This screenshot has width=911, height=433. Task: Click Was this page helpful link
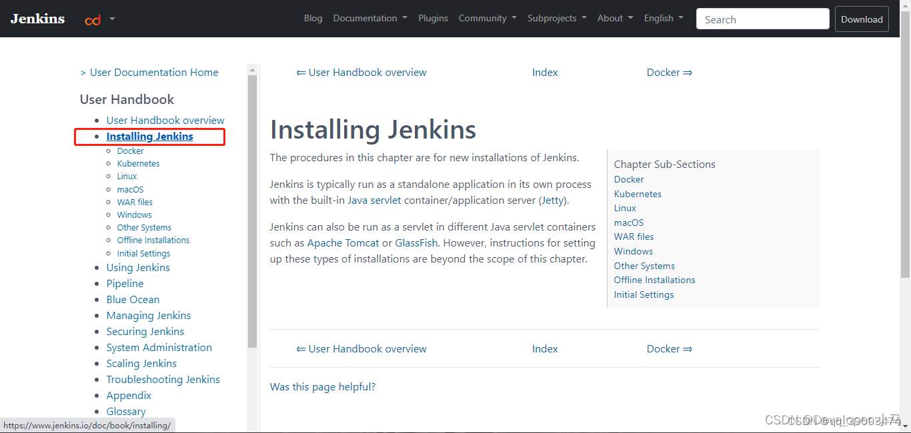[323, 386]
